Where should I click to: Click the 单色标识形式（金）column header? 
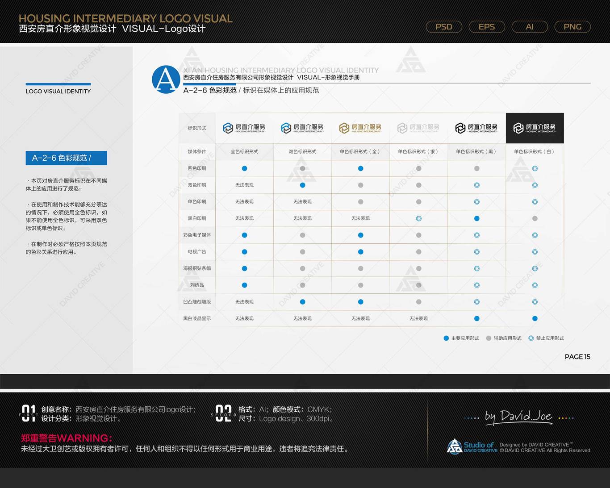[x=360, y=151]
